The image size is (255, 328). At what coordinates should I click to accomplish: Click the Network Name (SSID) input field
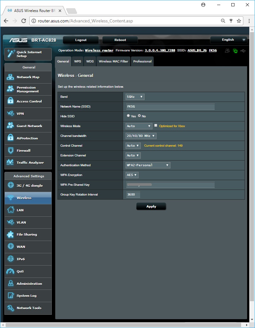point(170,107)
